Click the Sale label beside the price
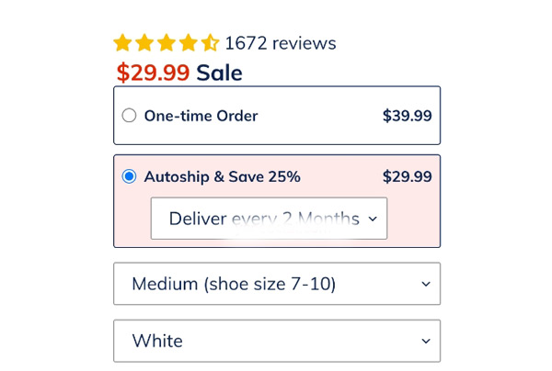The width and height of the screenshot is (552, 371). coord(219,73)
